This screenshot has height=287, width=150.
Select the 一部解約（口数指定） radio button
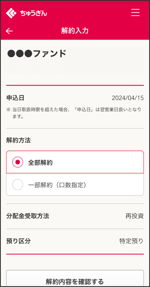(x=18, y=185)
